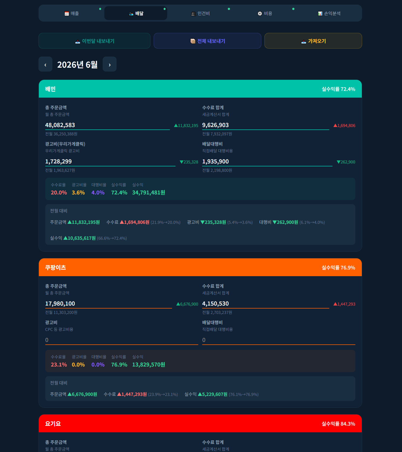Focus the 쿠팡이츠 배달대행비 field

coord(279,340)
